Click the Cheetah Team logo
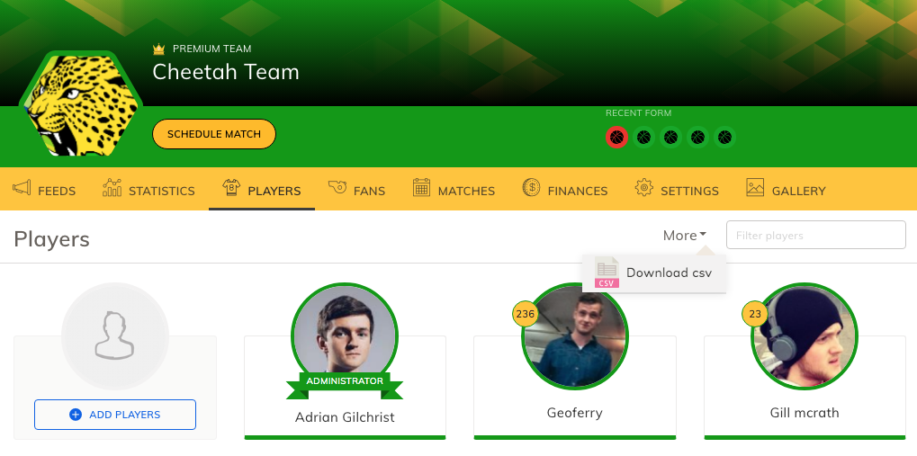Image resolution: width=917 pixels, height=456 pixels. 81,104
